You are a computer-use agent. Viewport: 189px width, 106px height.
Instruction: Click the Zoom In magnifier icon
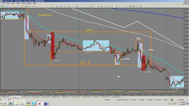point(61,6)
